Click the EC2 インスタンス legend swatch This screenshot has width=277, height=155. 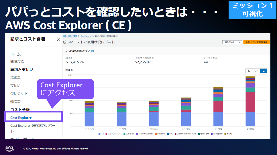[x=107, y=134]
